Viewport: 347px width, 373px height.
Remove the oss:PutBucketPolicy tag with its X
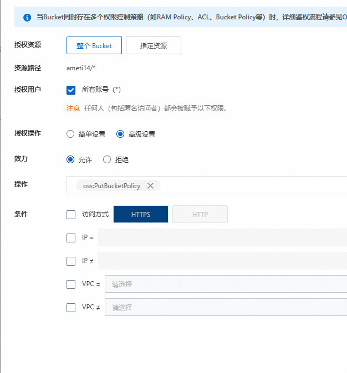(x=150, y=186)
